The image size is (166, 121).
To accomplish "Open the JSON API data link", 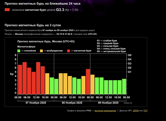I will 136,111.
